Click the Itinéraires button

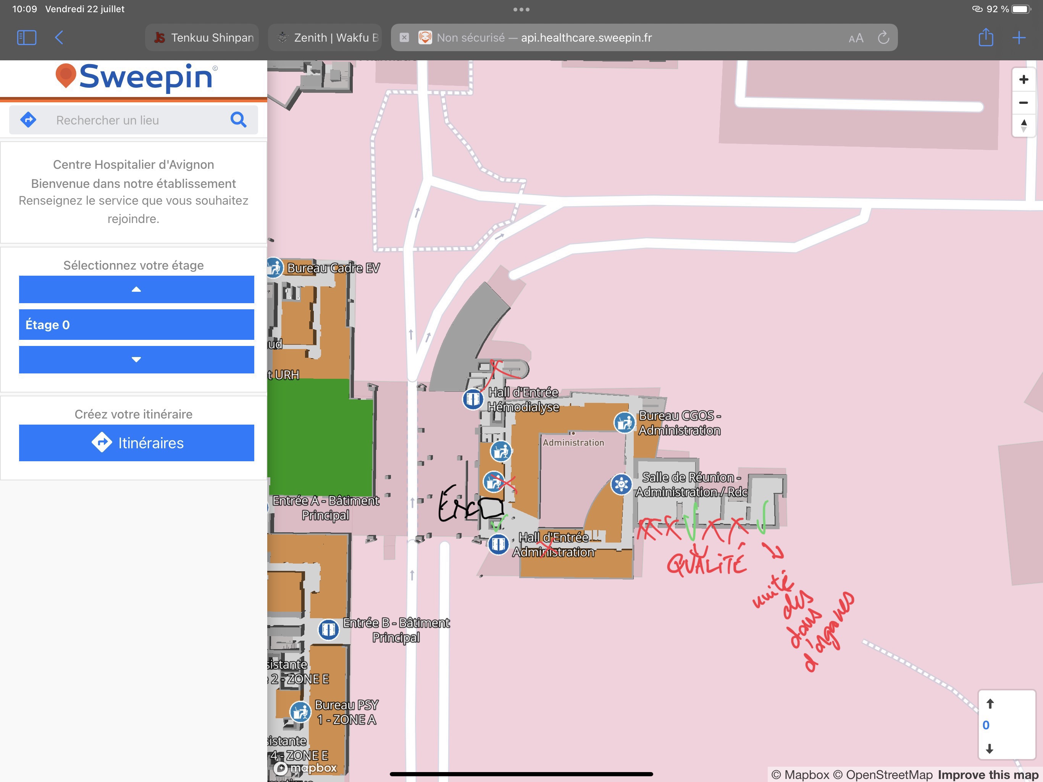(x=136, y=443)
